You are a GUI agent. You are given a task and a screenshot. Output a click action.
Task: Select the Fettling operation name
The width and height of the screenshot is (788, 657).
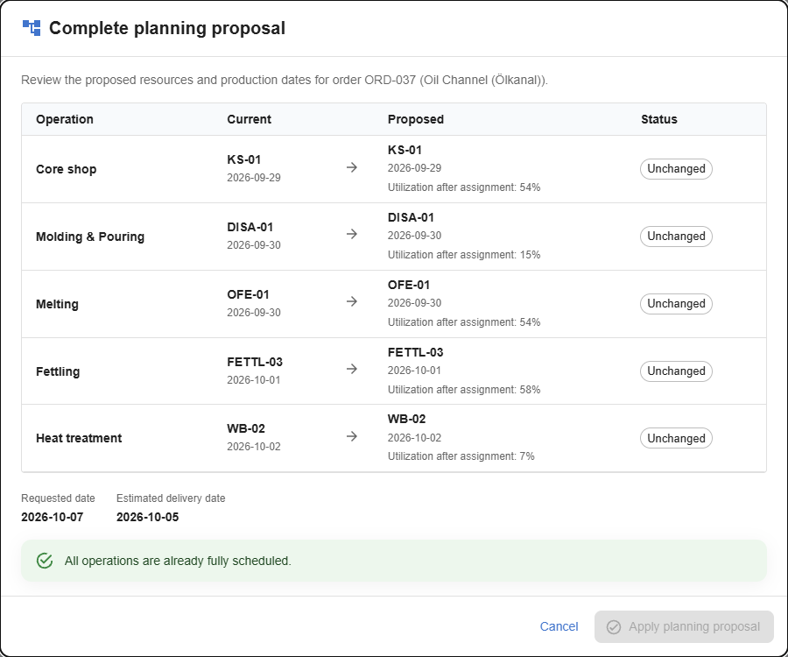tap(58, 371)
